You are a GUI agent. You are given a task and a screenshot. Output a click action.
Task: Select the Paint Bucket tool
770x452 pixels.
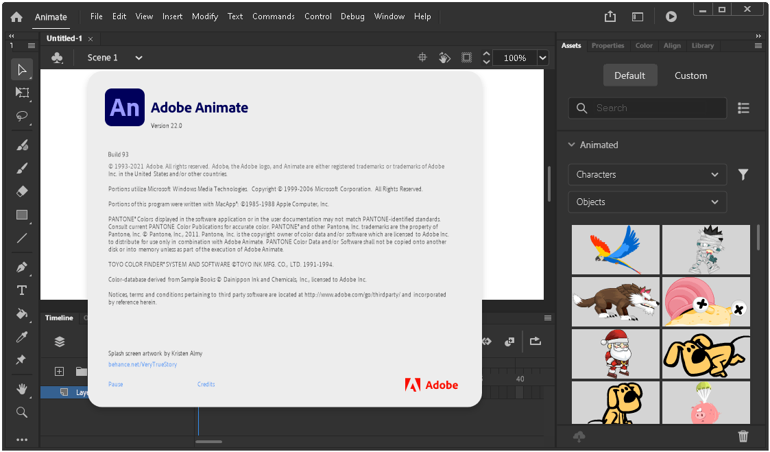tap(22, 313)
